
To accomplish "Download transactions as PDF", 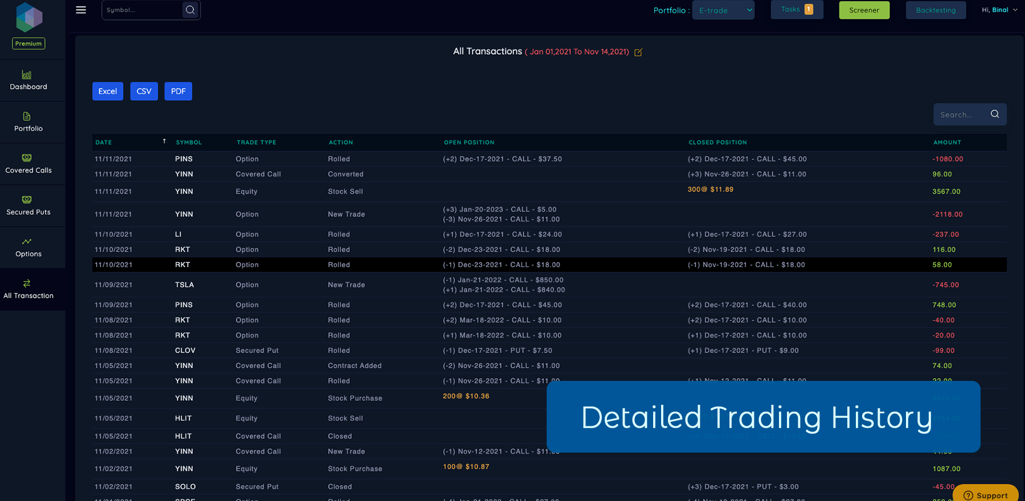I will 178,91.
